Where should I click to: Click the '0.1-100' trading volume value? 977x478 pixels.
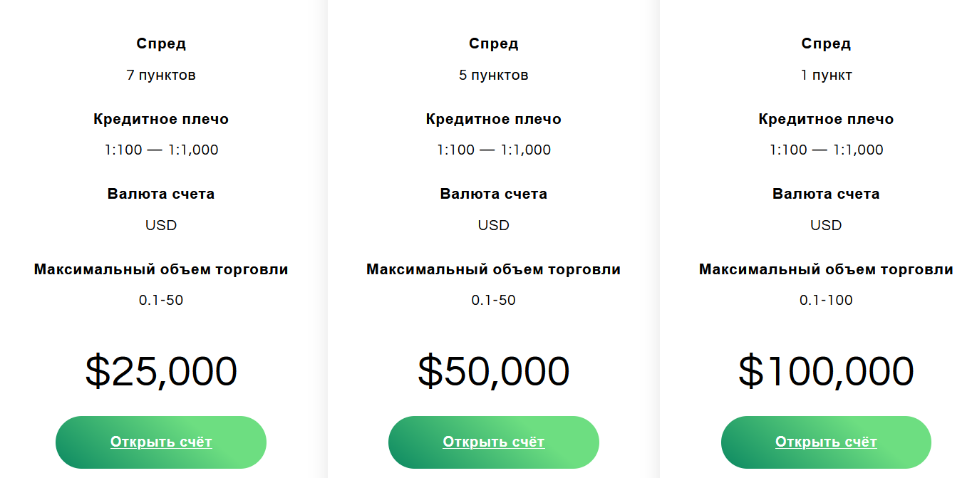[x=826, y=300]
